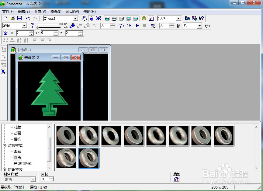Select the insert graphic tool in left sidebar
Image resolution: width=263 pixels, height=191 pixels.
[4, 64]
